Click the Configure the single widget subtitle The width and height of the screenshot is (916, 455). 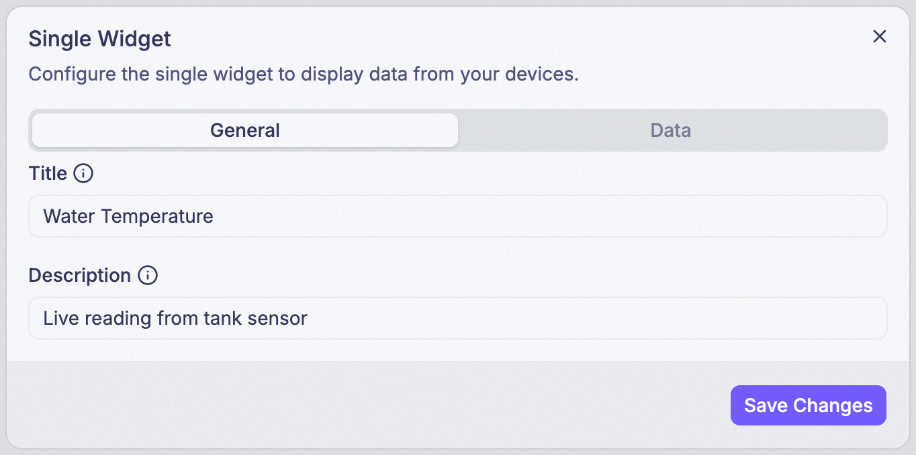[304, 74]
